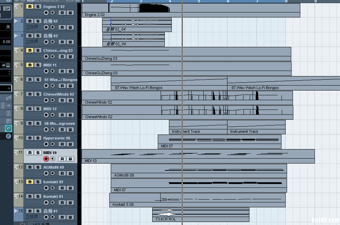Unmute the kontakt 02 track
340x225 pixels.
pos(30,182)
